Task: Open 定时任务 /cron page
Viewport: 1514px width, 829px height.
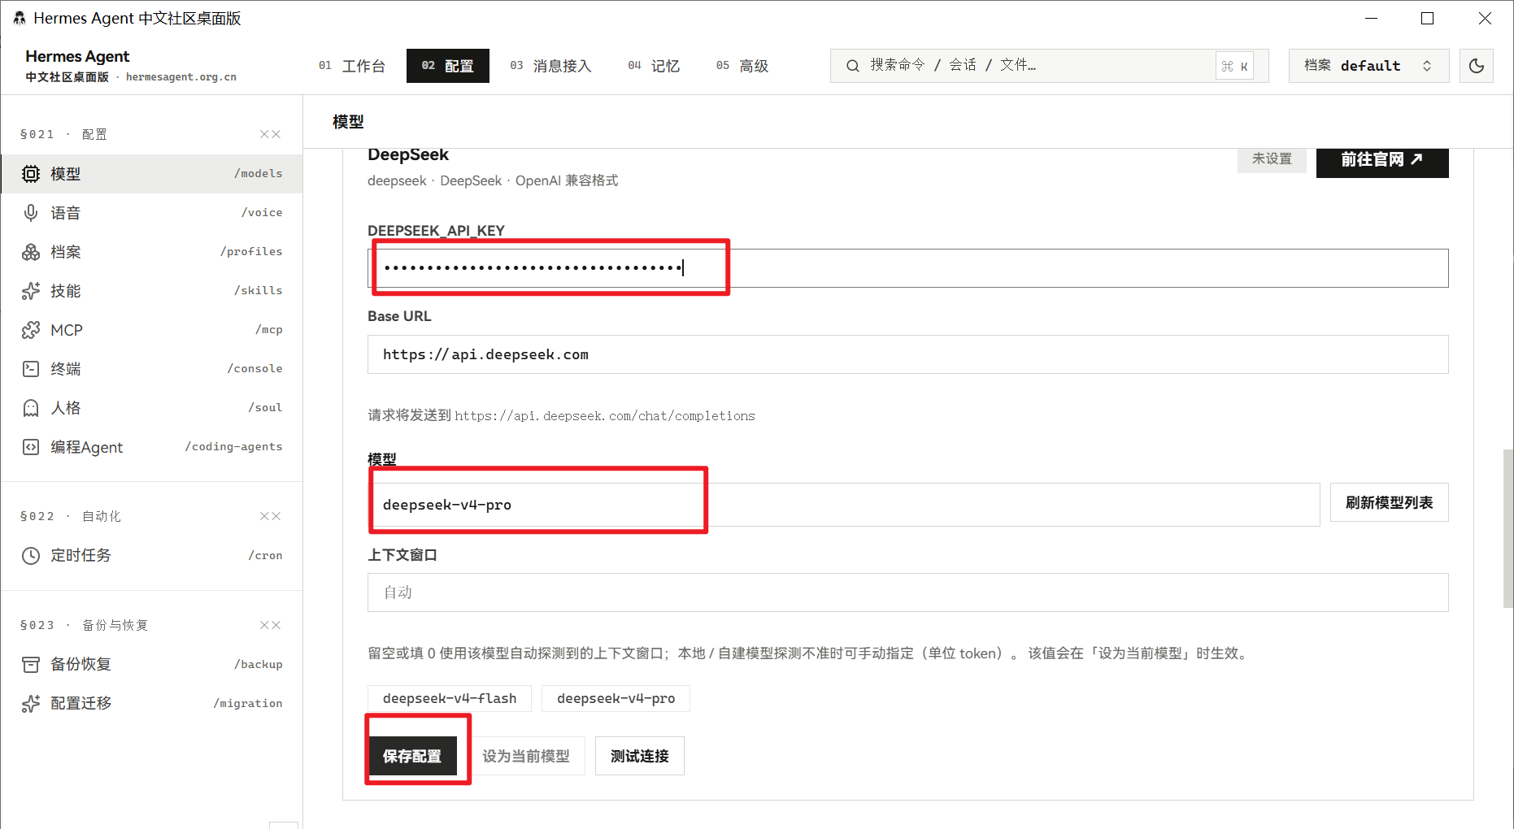Action: click(152, 556)
